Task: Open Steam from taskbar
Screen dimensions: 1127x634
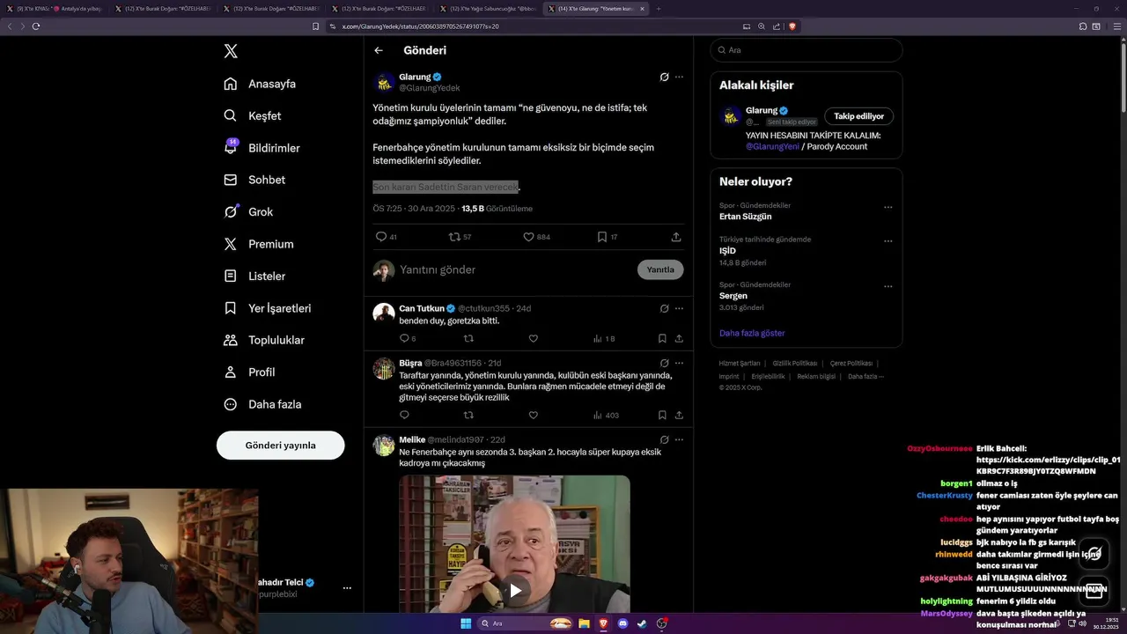Action: [x=642, y=623]
